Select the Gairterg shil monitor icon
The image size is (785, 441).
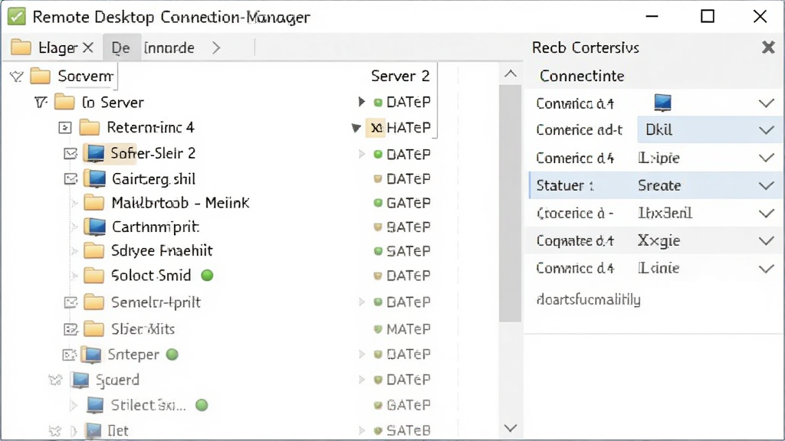click(95, 178)
